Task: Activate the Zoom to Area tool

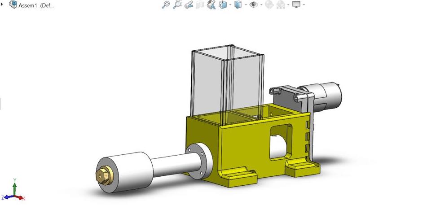Action: click(177, 4)
